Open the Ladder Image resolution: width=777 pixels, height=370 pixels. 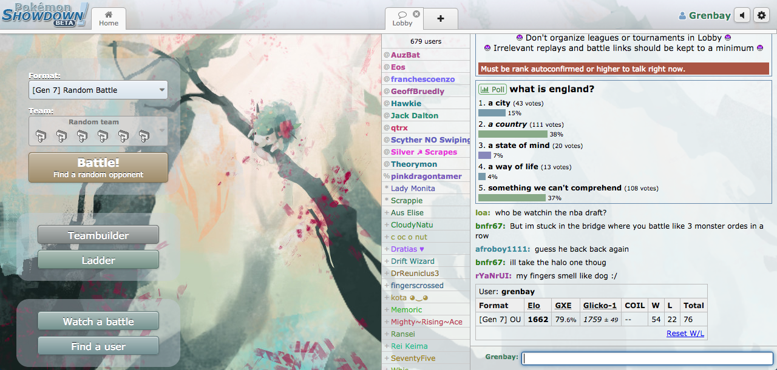click(98, 260)
